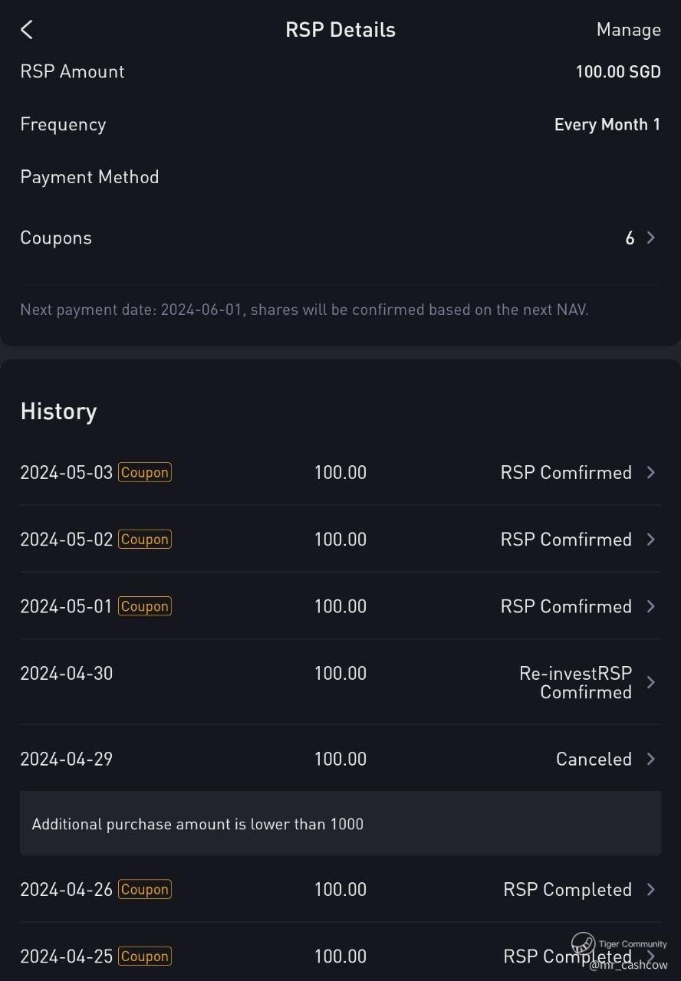Click Coupon tag on 2024-05-03 entry
The width and height of the screenshot is (681, 981).
pyautogui.click(x=144, y=472)
